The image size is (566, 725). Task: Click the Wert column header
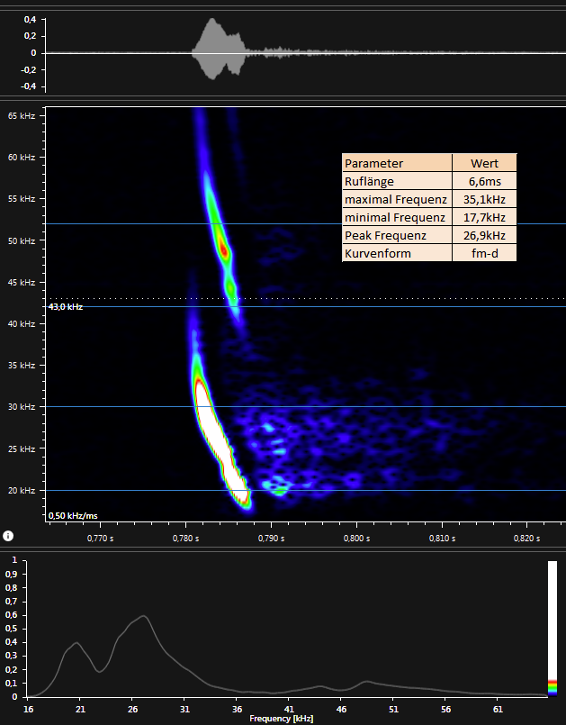[484, 163]
